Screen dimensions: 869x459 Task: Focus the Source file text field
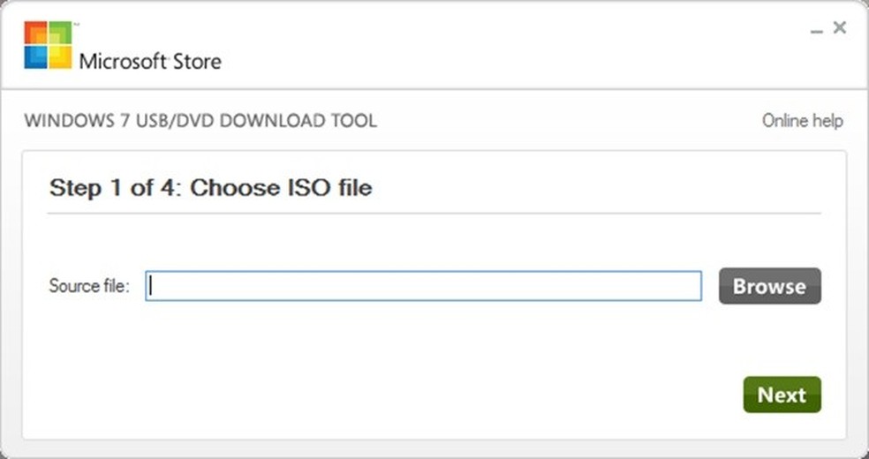coord(424,286)
